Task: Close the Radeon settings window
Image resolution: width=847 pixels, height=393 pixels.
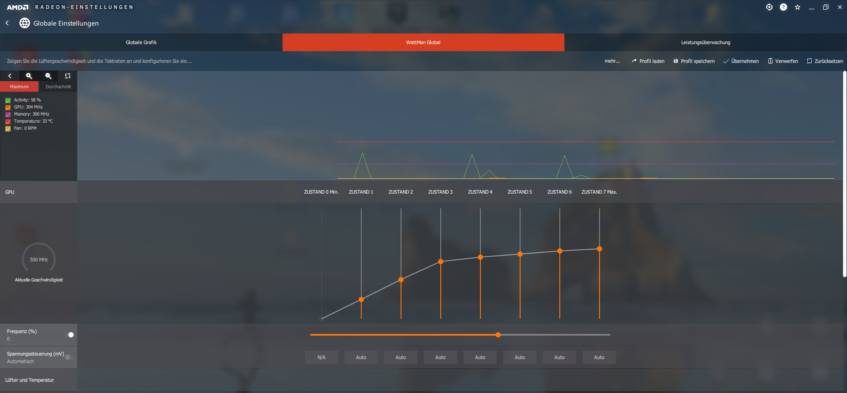Action: [840, 7]
